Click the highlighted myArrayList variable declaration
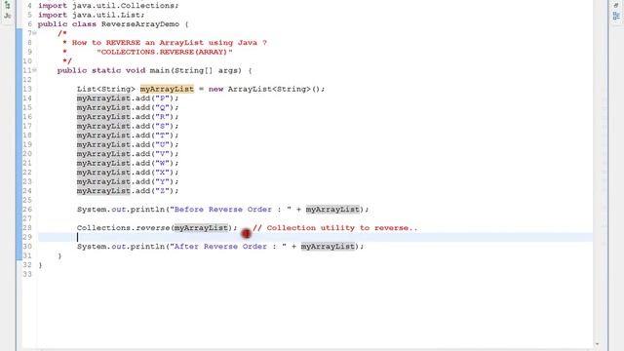The width and height of the screenshot is (624, 351). pyautogui.click(x=167, y=89)
